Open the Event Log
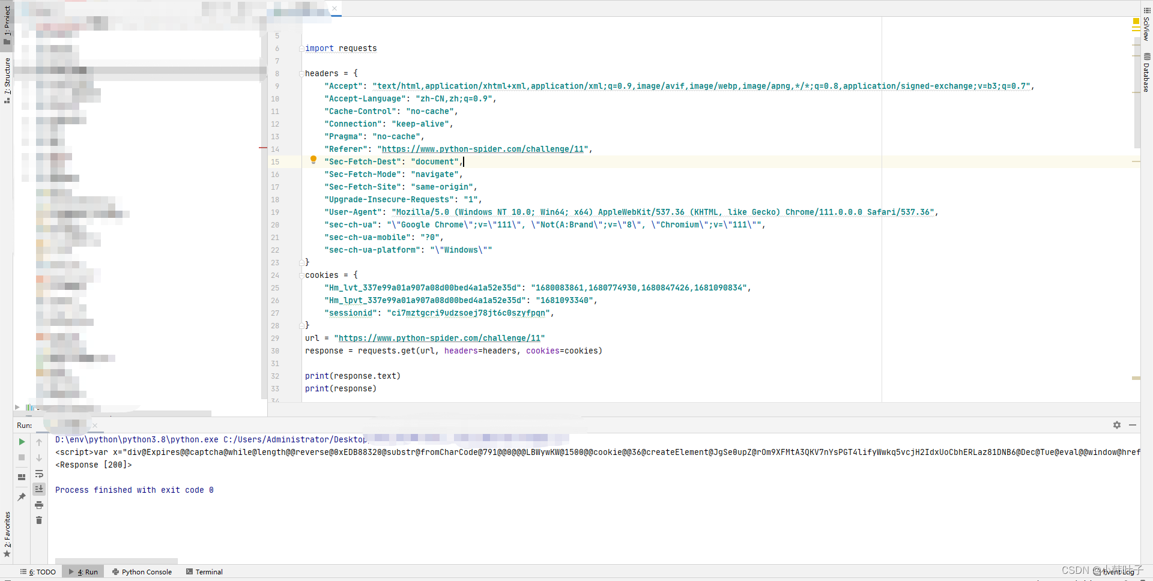 [1115, 572]
